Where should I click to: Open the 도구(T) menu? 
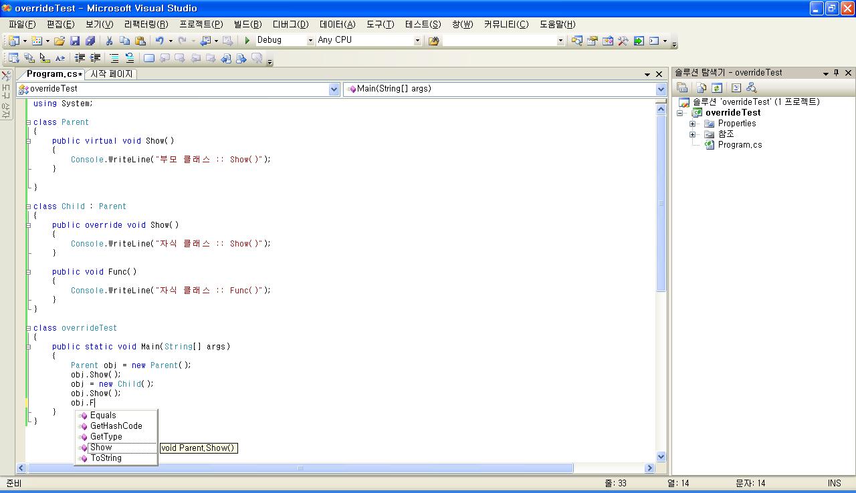(x=381, y=24)
